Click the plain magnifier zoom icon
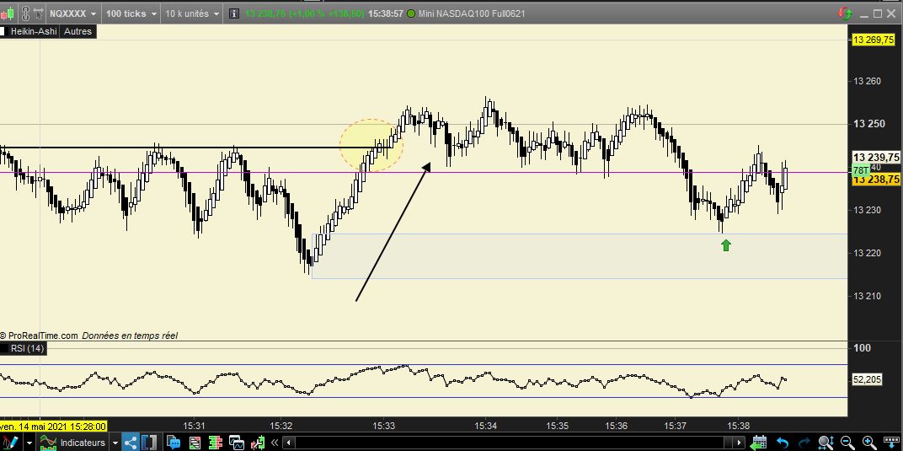Screen dimensions: 903x451 pos(826,443)
